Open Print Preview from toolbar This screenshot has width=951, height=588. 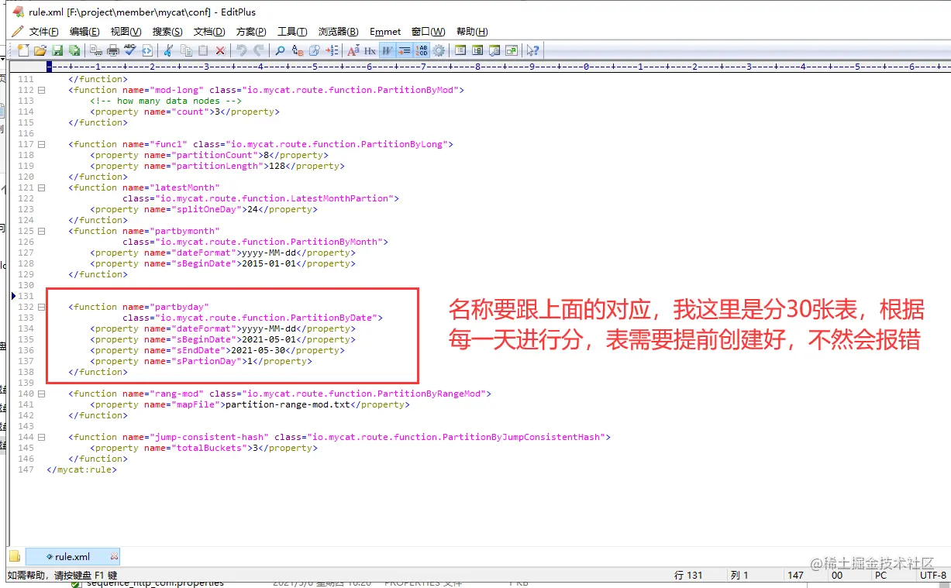[x=95, y=50]
